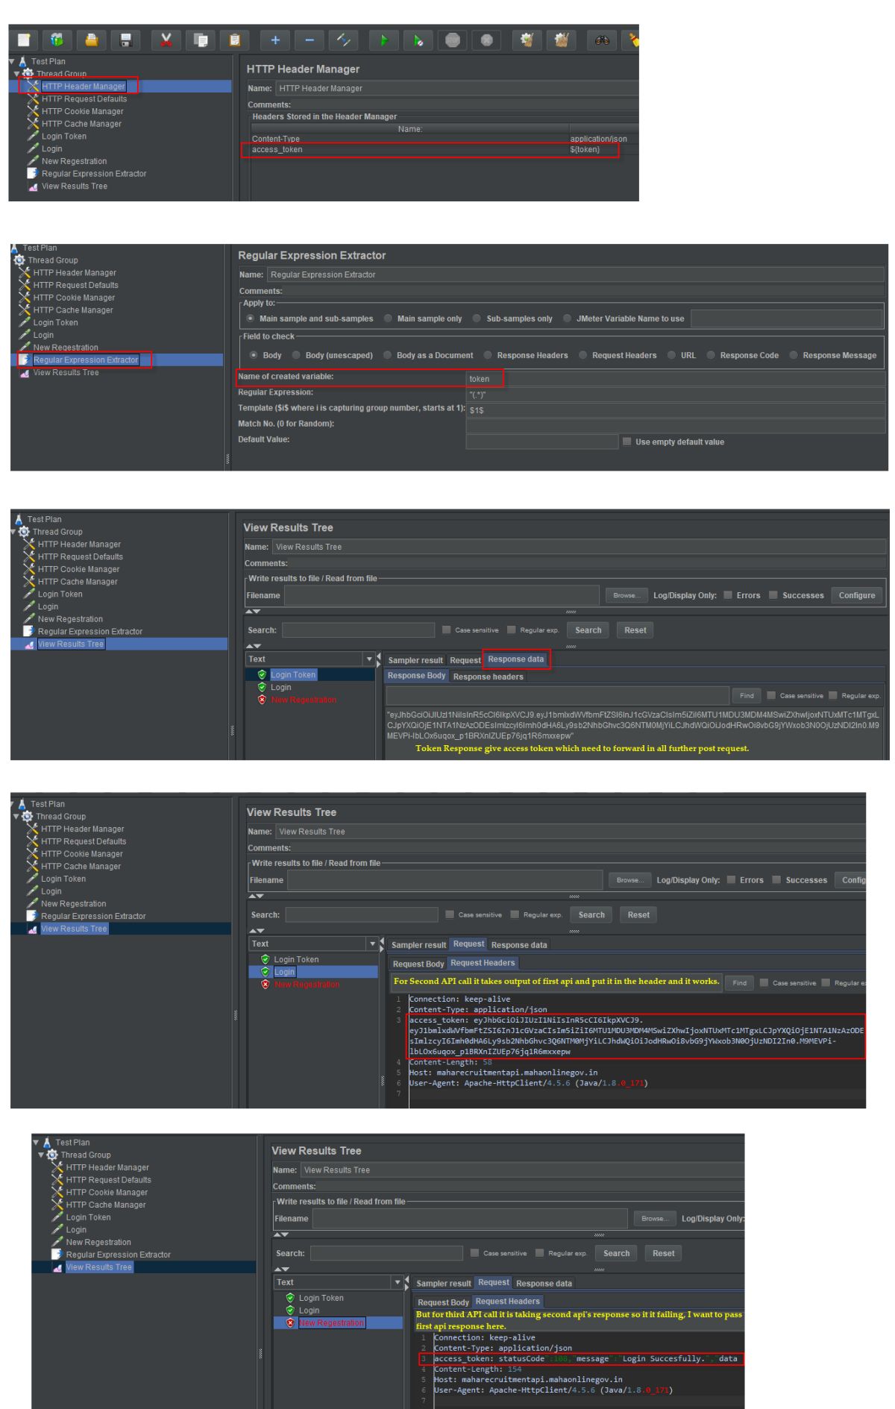Click the Clear All results icon
This screenshot has height=1409, width=895.
pos(562,40)
